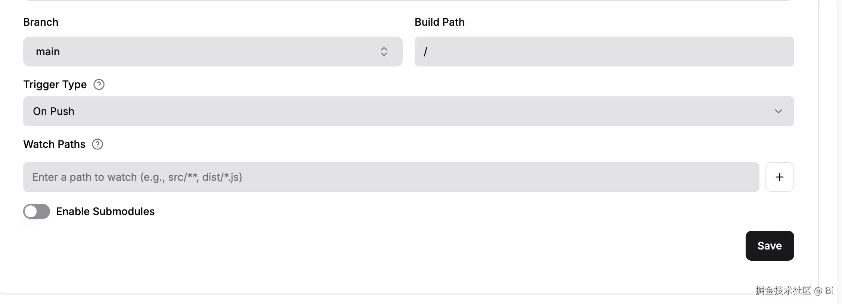Click the plus icon to add watch path

click(x=780, y=177)
